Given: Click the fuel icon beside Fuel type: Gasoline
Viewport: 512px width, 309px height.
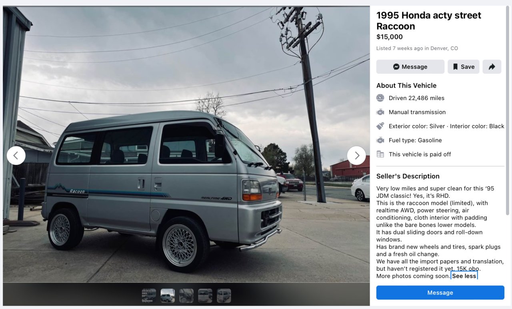Looking at the screenshot, I should pyautogui.click(x=380, y=140).
